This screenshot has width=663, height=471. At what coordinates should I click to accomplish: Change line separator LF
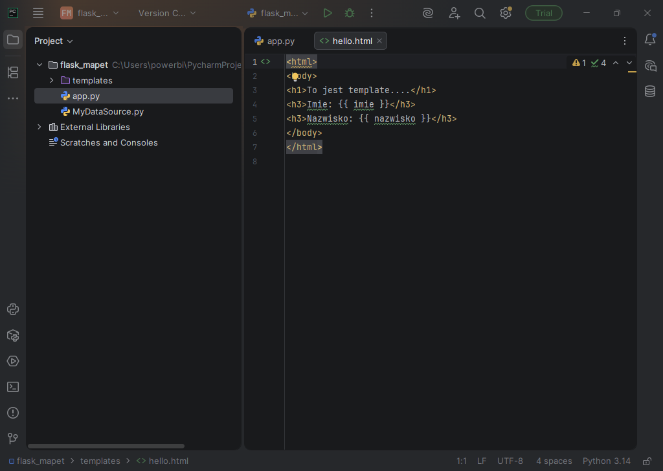[482, 461]
